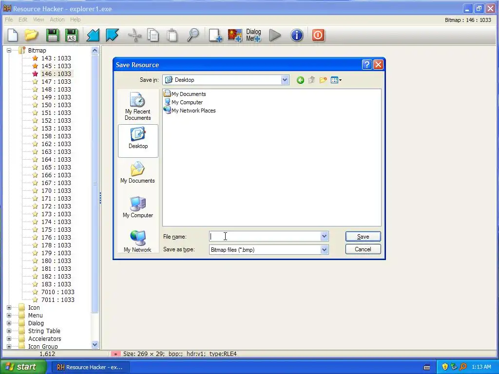Select My Computer in the places bar

pos(138,207)
